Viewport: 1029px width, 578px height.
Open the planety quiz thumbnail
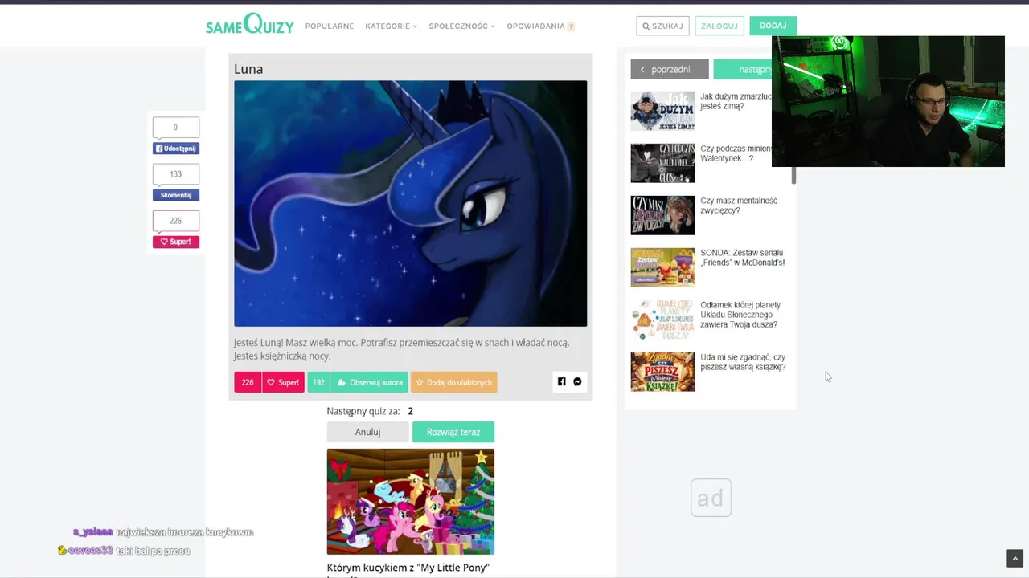(662, 320)
